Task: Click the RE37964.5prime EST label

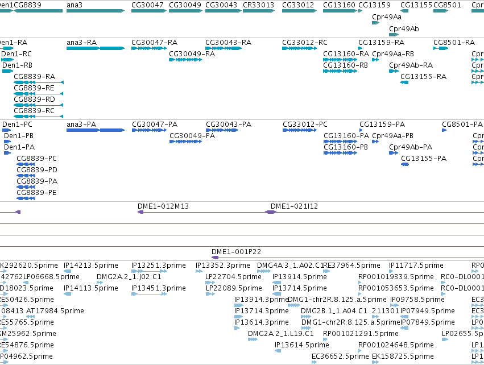Action: [x=352, y=266]
